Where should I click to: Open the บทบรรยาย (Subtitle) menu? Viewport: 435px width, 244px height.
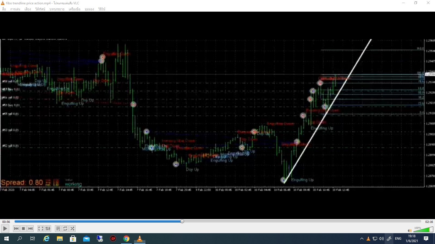click(57, 9)
